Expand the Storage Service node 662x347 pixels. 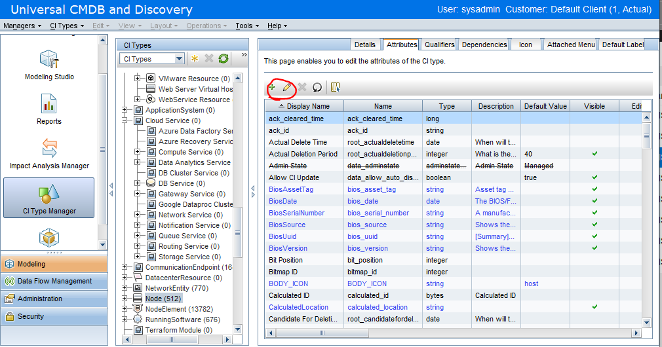point(137,257)
